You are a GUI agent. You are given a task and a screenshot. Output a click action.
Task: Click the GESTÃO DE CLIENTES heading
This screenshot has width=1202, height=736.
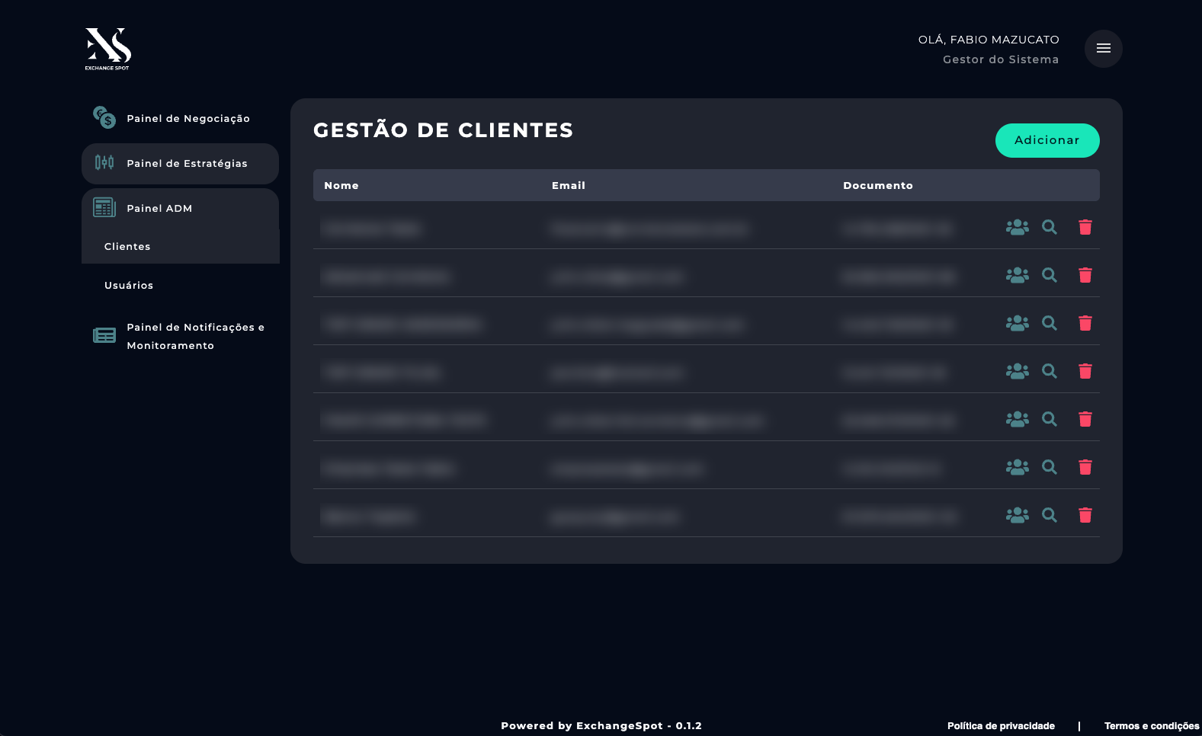(x=444, y=130)
